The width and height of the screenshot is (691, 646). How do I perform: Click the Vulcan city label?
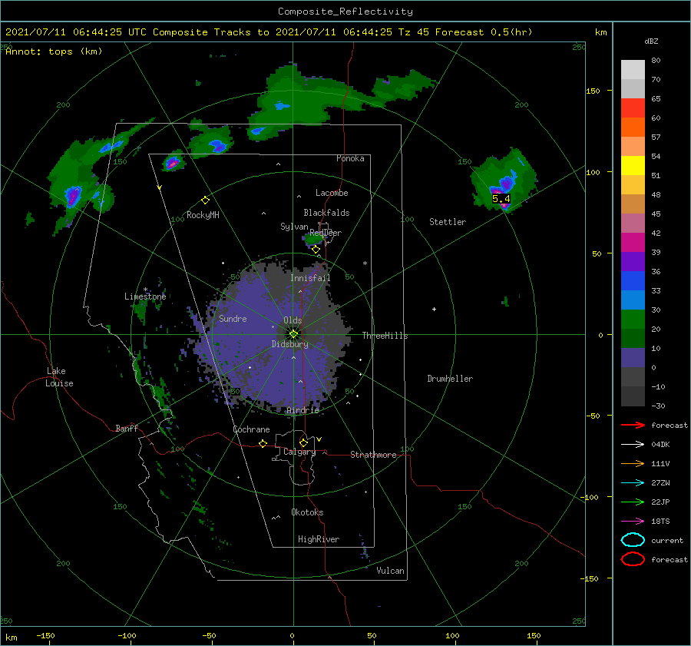point(390,571)
